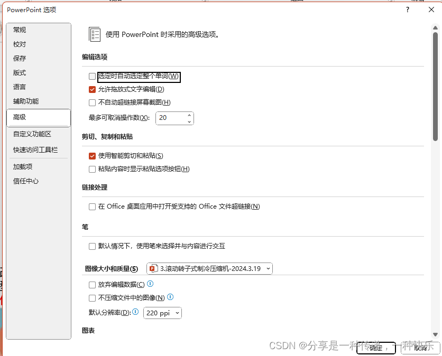This screenshot has height=356, width=442.
Task: Click the advanced options list icon in the header
Action: pos(95,34)
